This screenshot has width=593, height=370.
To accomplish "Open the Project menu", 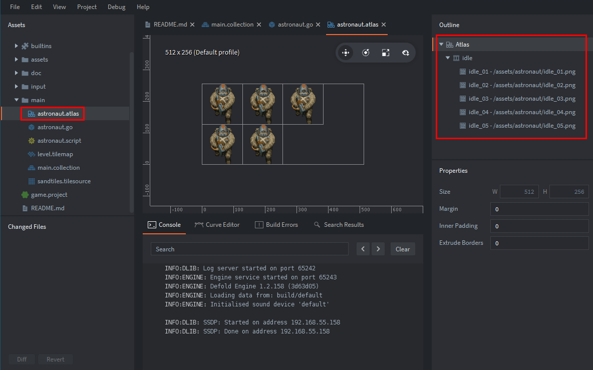I will (87, 7).
